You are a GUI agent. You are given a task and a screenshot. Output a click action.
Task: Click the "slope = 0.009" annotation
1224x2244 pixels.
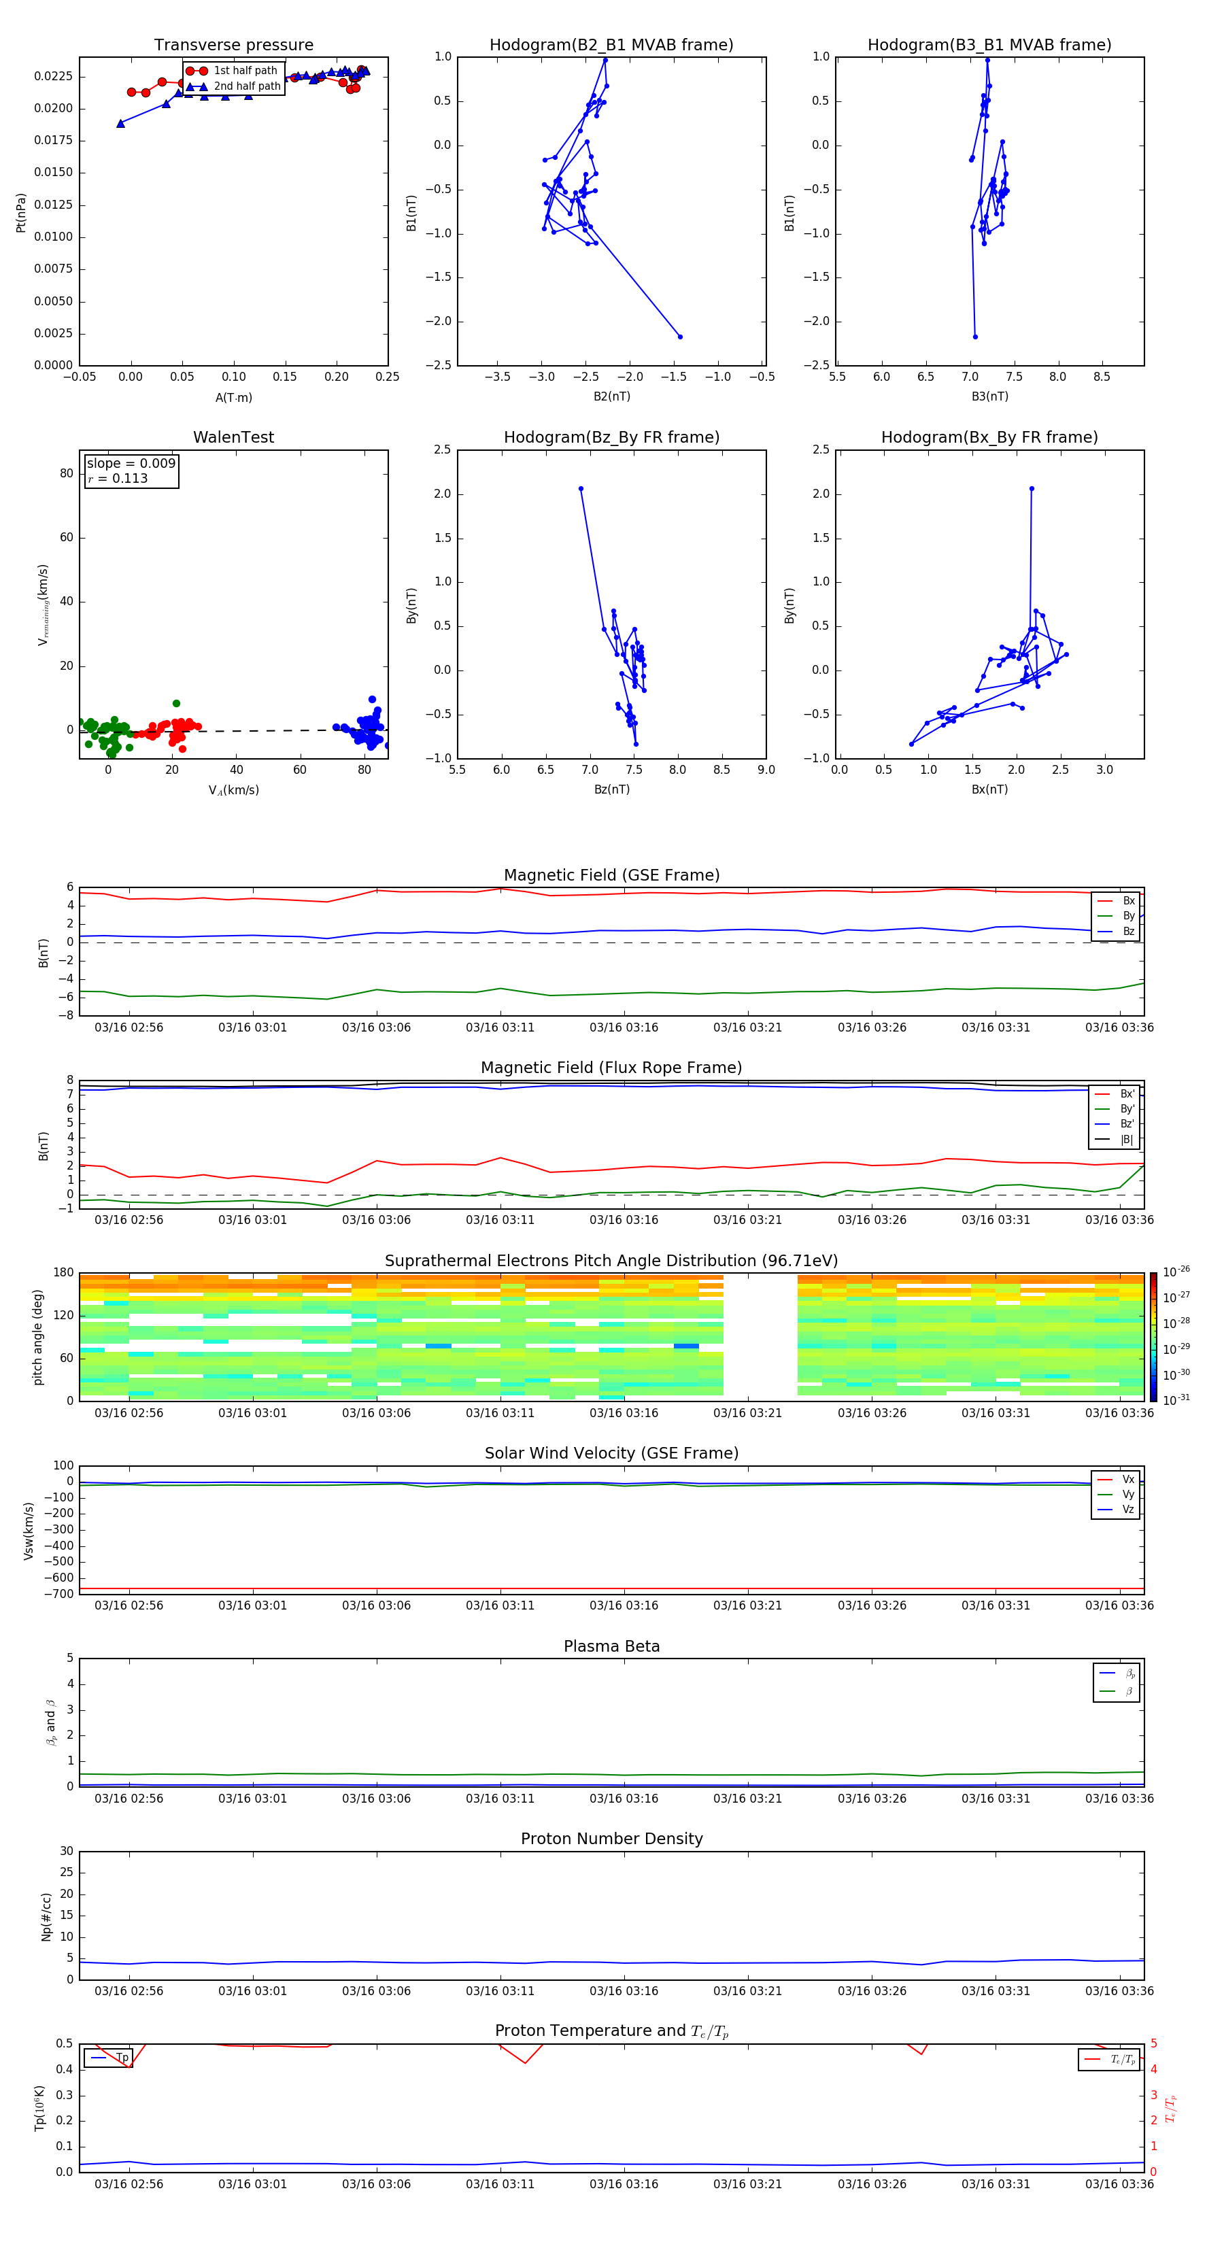131,464
